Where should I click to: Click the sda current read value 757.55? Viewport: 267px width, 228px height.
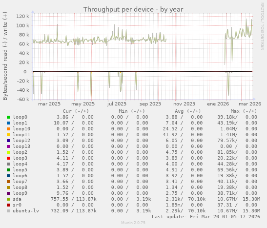(x=60, y=199)
